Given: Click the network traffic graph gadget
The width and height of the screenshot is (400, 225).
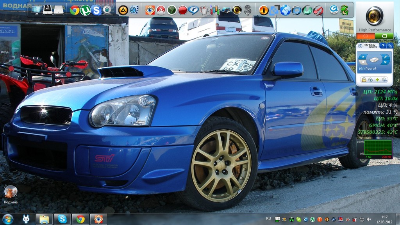Looking at the screenshot, I should pos(378,148).
